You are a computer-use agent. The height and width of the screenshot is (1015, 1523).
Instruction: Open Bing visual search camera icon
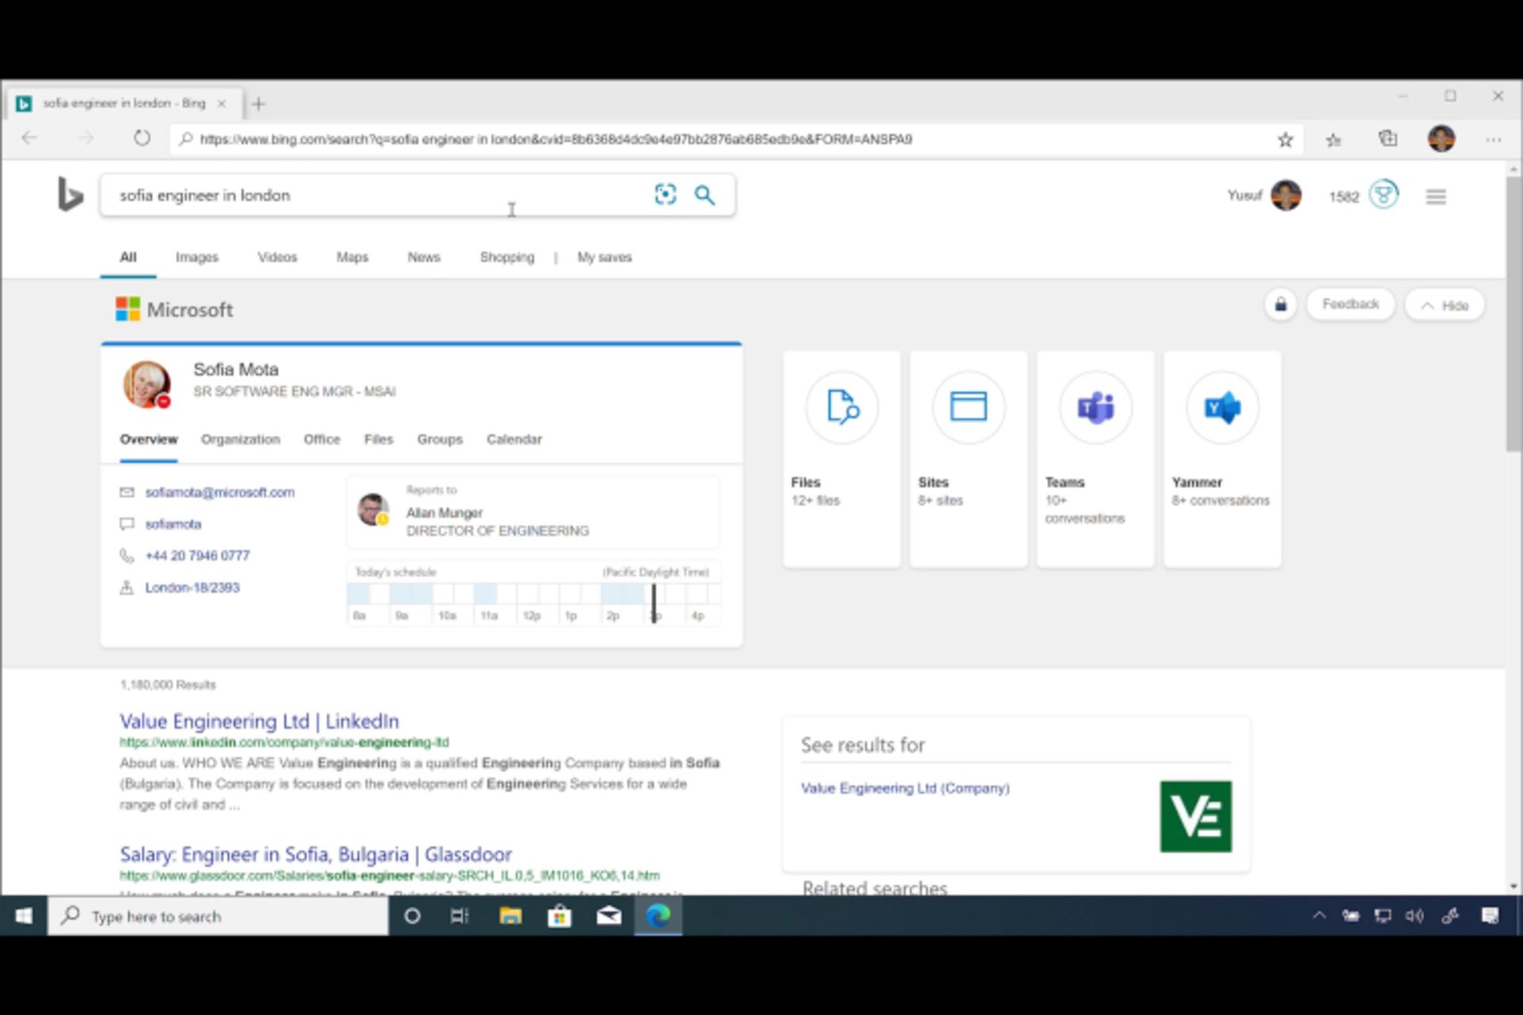pyautogui.click(x=666, y=194)
